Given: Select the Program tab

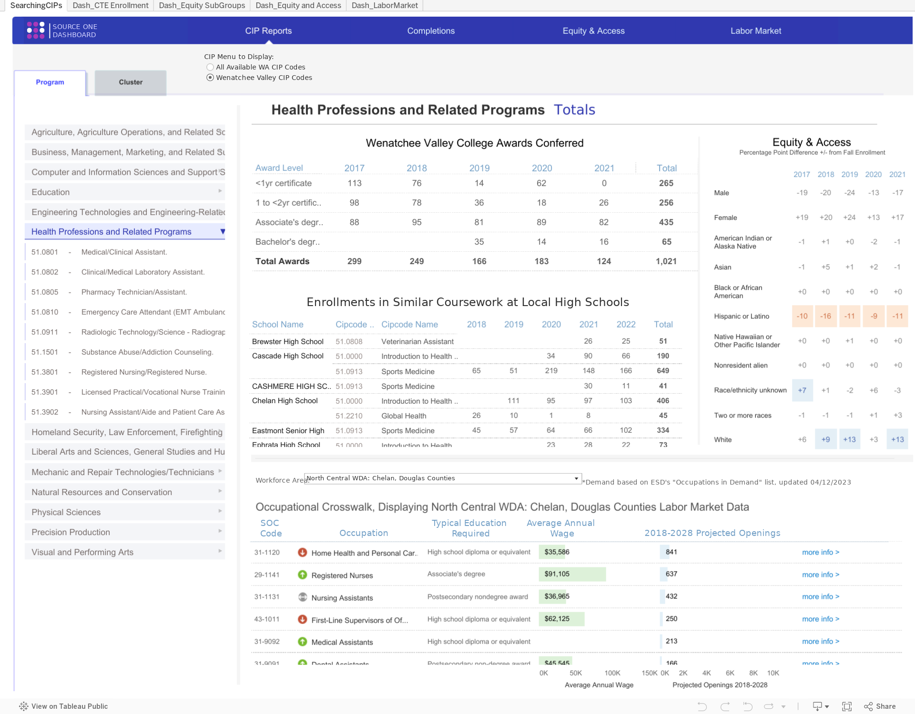Looking at the screenshot, I should point(50,82).
